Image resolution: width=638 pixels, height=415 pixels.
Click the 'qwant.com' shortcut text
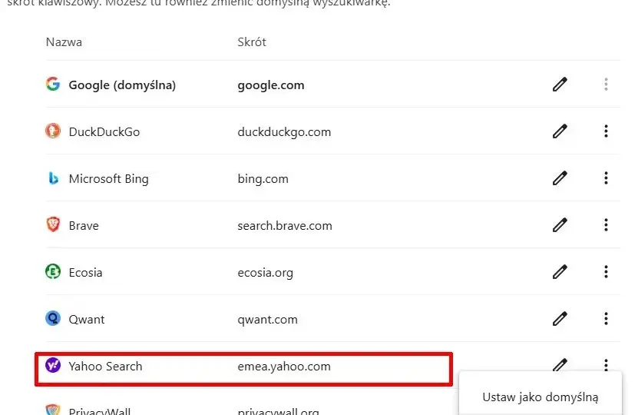point(268,320)
